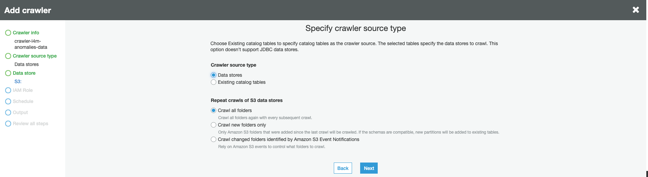Open the Crawler info step
648x177 pixels.
26,33
